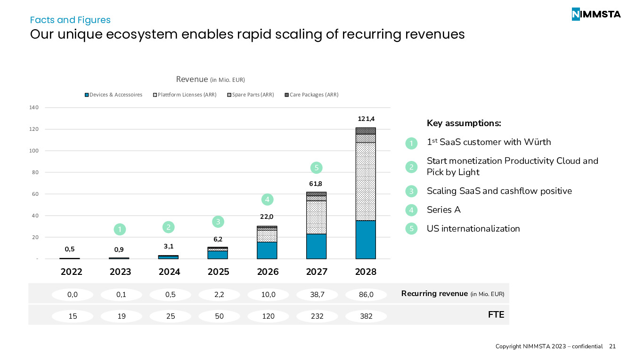The image size is (628, 353).
Task: Select the 382 FTE pill
Action: (366, 316)
